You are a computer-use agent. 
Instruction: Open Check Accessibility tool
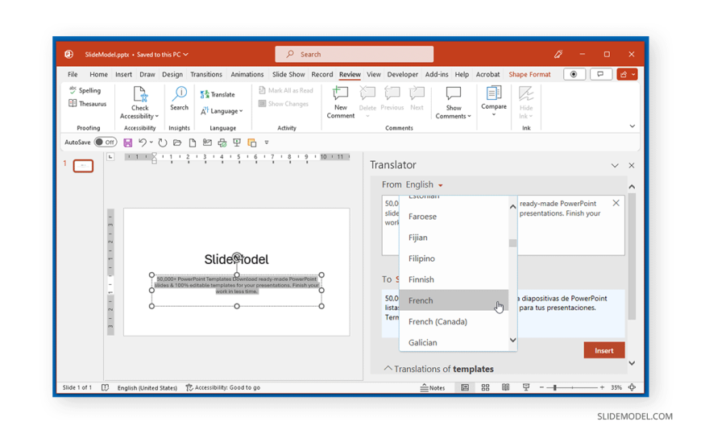click(x=139, y=103)
